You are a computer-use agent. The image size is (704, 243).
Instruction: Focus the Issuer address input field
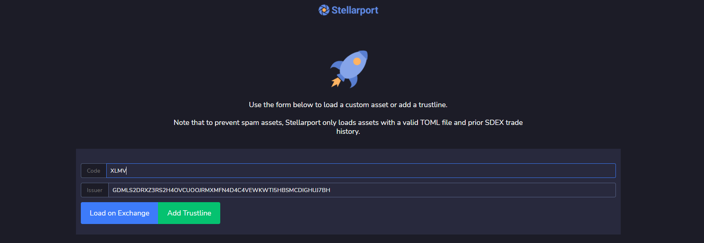[362, 190]
